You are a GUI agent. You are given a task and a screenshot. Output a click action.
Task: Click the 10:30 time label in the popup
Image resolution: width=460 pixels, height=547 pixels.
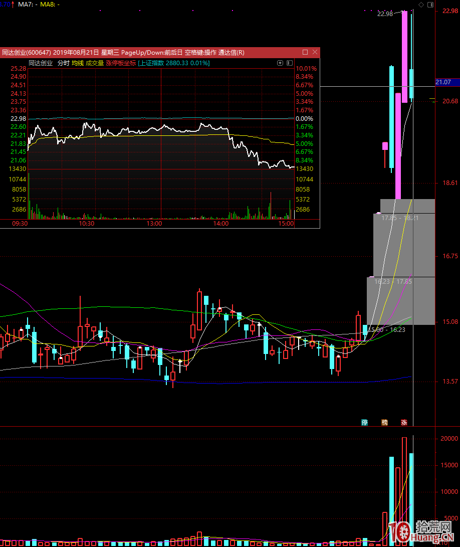click(x=87, y=224)
